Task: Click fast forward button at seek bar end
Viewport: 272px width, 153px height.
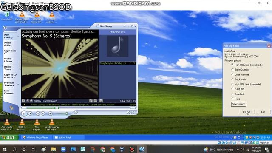Action: 133,108
